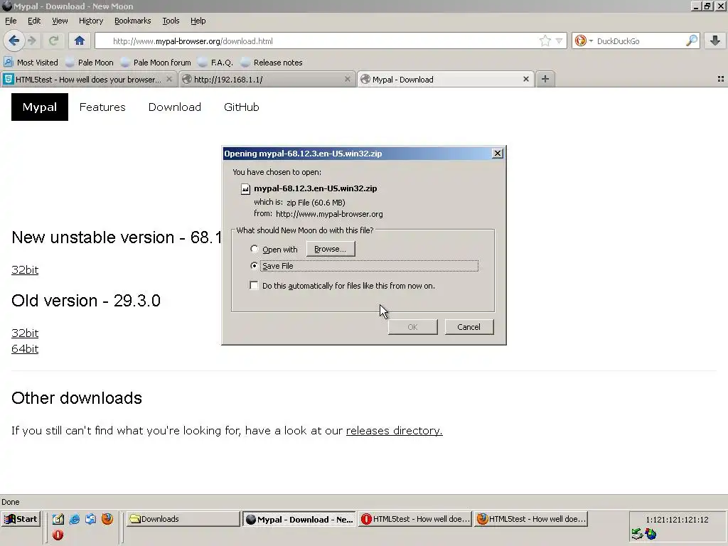Click the search magnifier icon
728x546 pixels.
(692, 41)
